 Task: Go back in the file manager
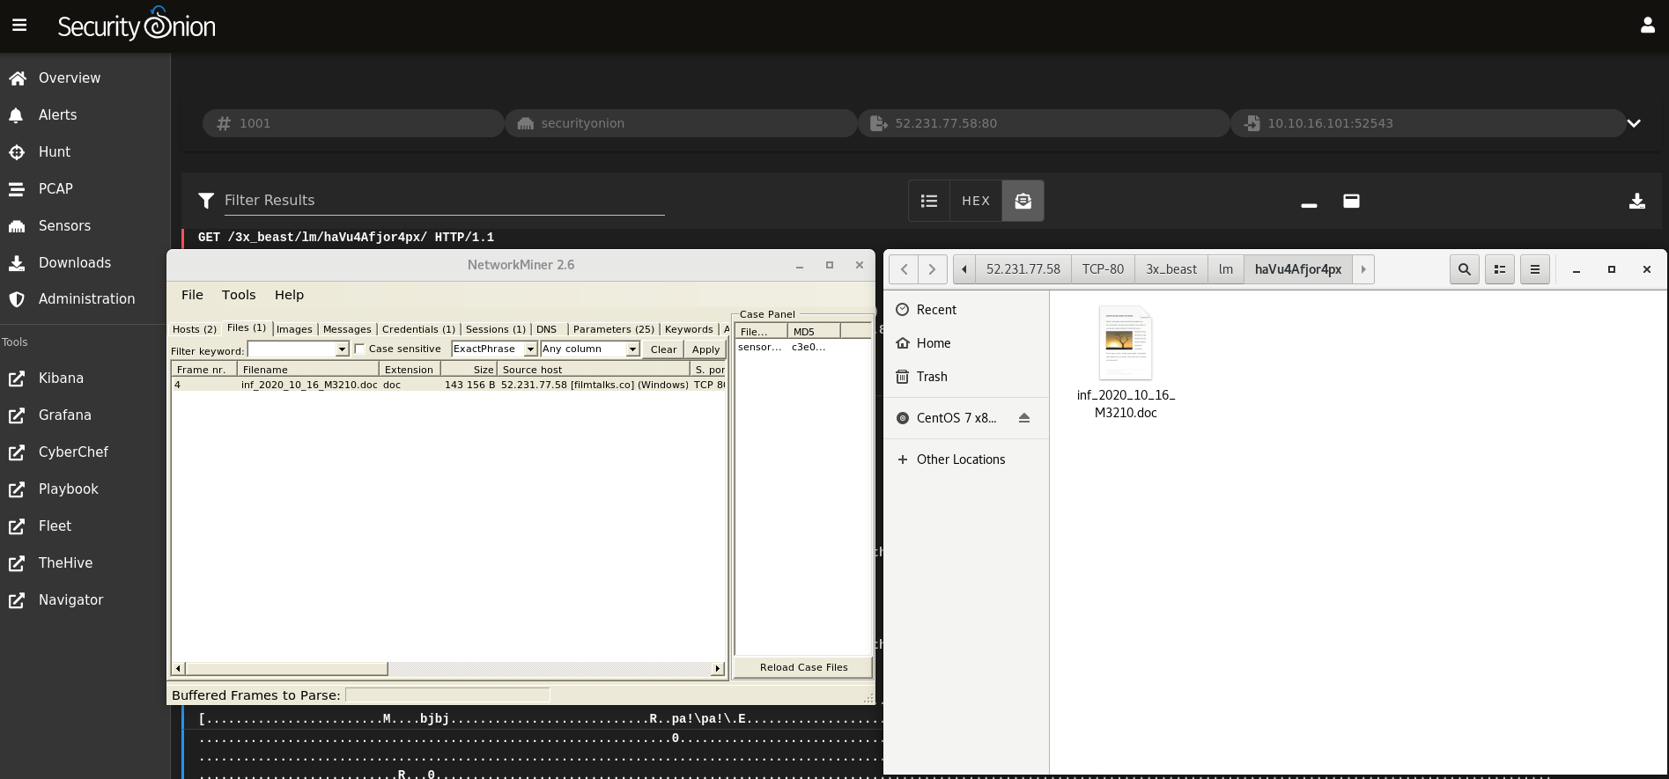pyautogui.click(x=904, y=269)
